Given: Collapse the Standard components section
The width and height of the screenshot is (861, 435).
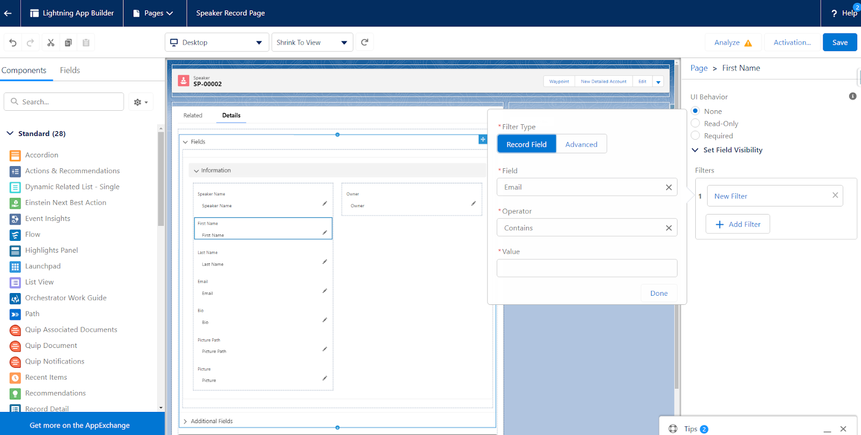Looking at the screenshot, I should point(10,133).
